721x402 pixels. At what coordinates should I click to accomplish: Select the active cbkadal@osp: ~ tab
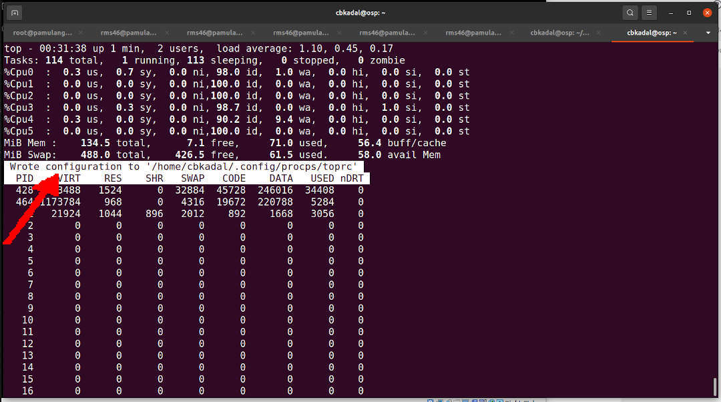pyautogui.click(x=652, y=33)
